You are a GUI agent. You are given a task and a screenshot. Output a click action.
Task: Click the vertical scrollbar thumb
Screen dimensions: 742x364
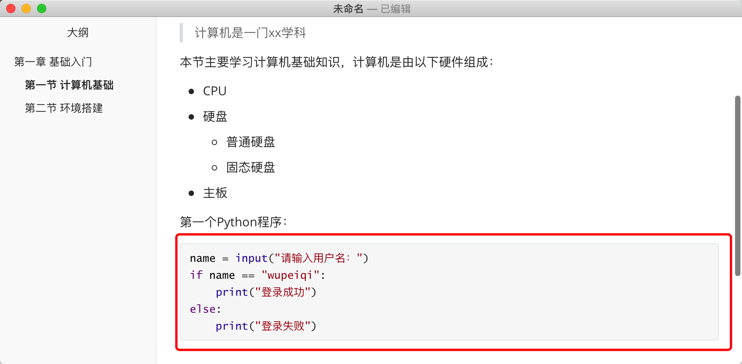737,186
